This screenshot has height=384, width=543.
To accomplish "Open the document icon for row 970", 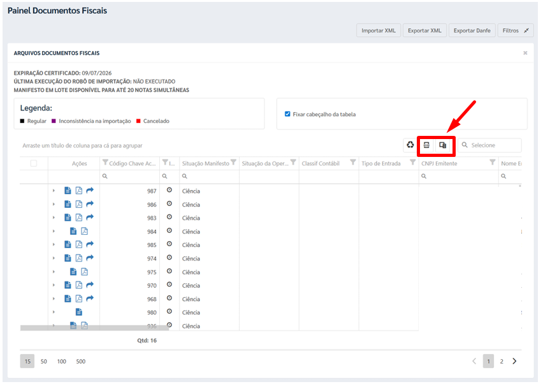I will 68,285.
